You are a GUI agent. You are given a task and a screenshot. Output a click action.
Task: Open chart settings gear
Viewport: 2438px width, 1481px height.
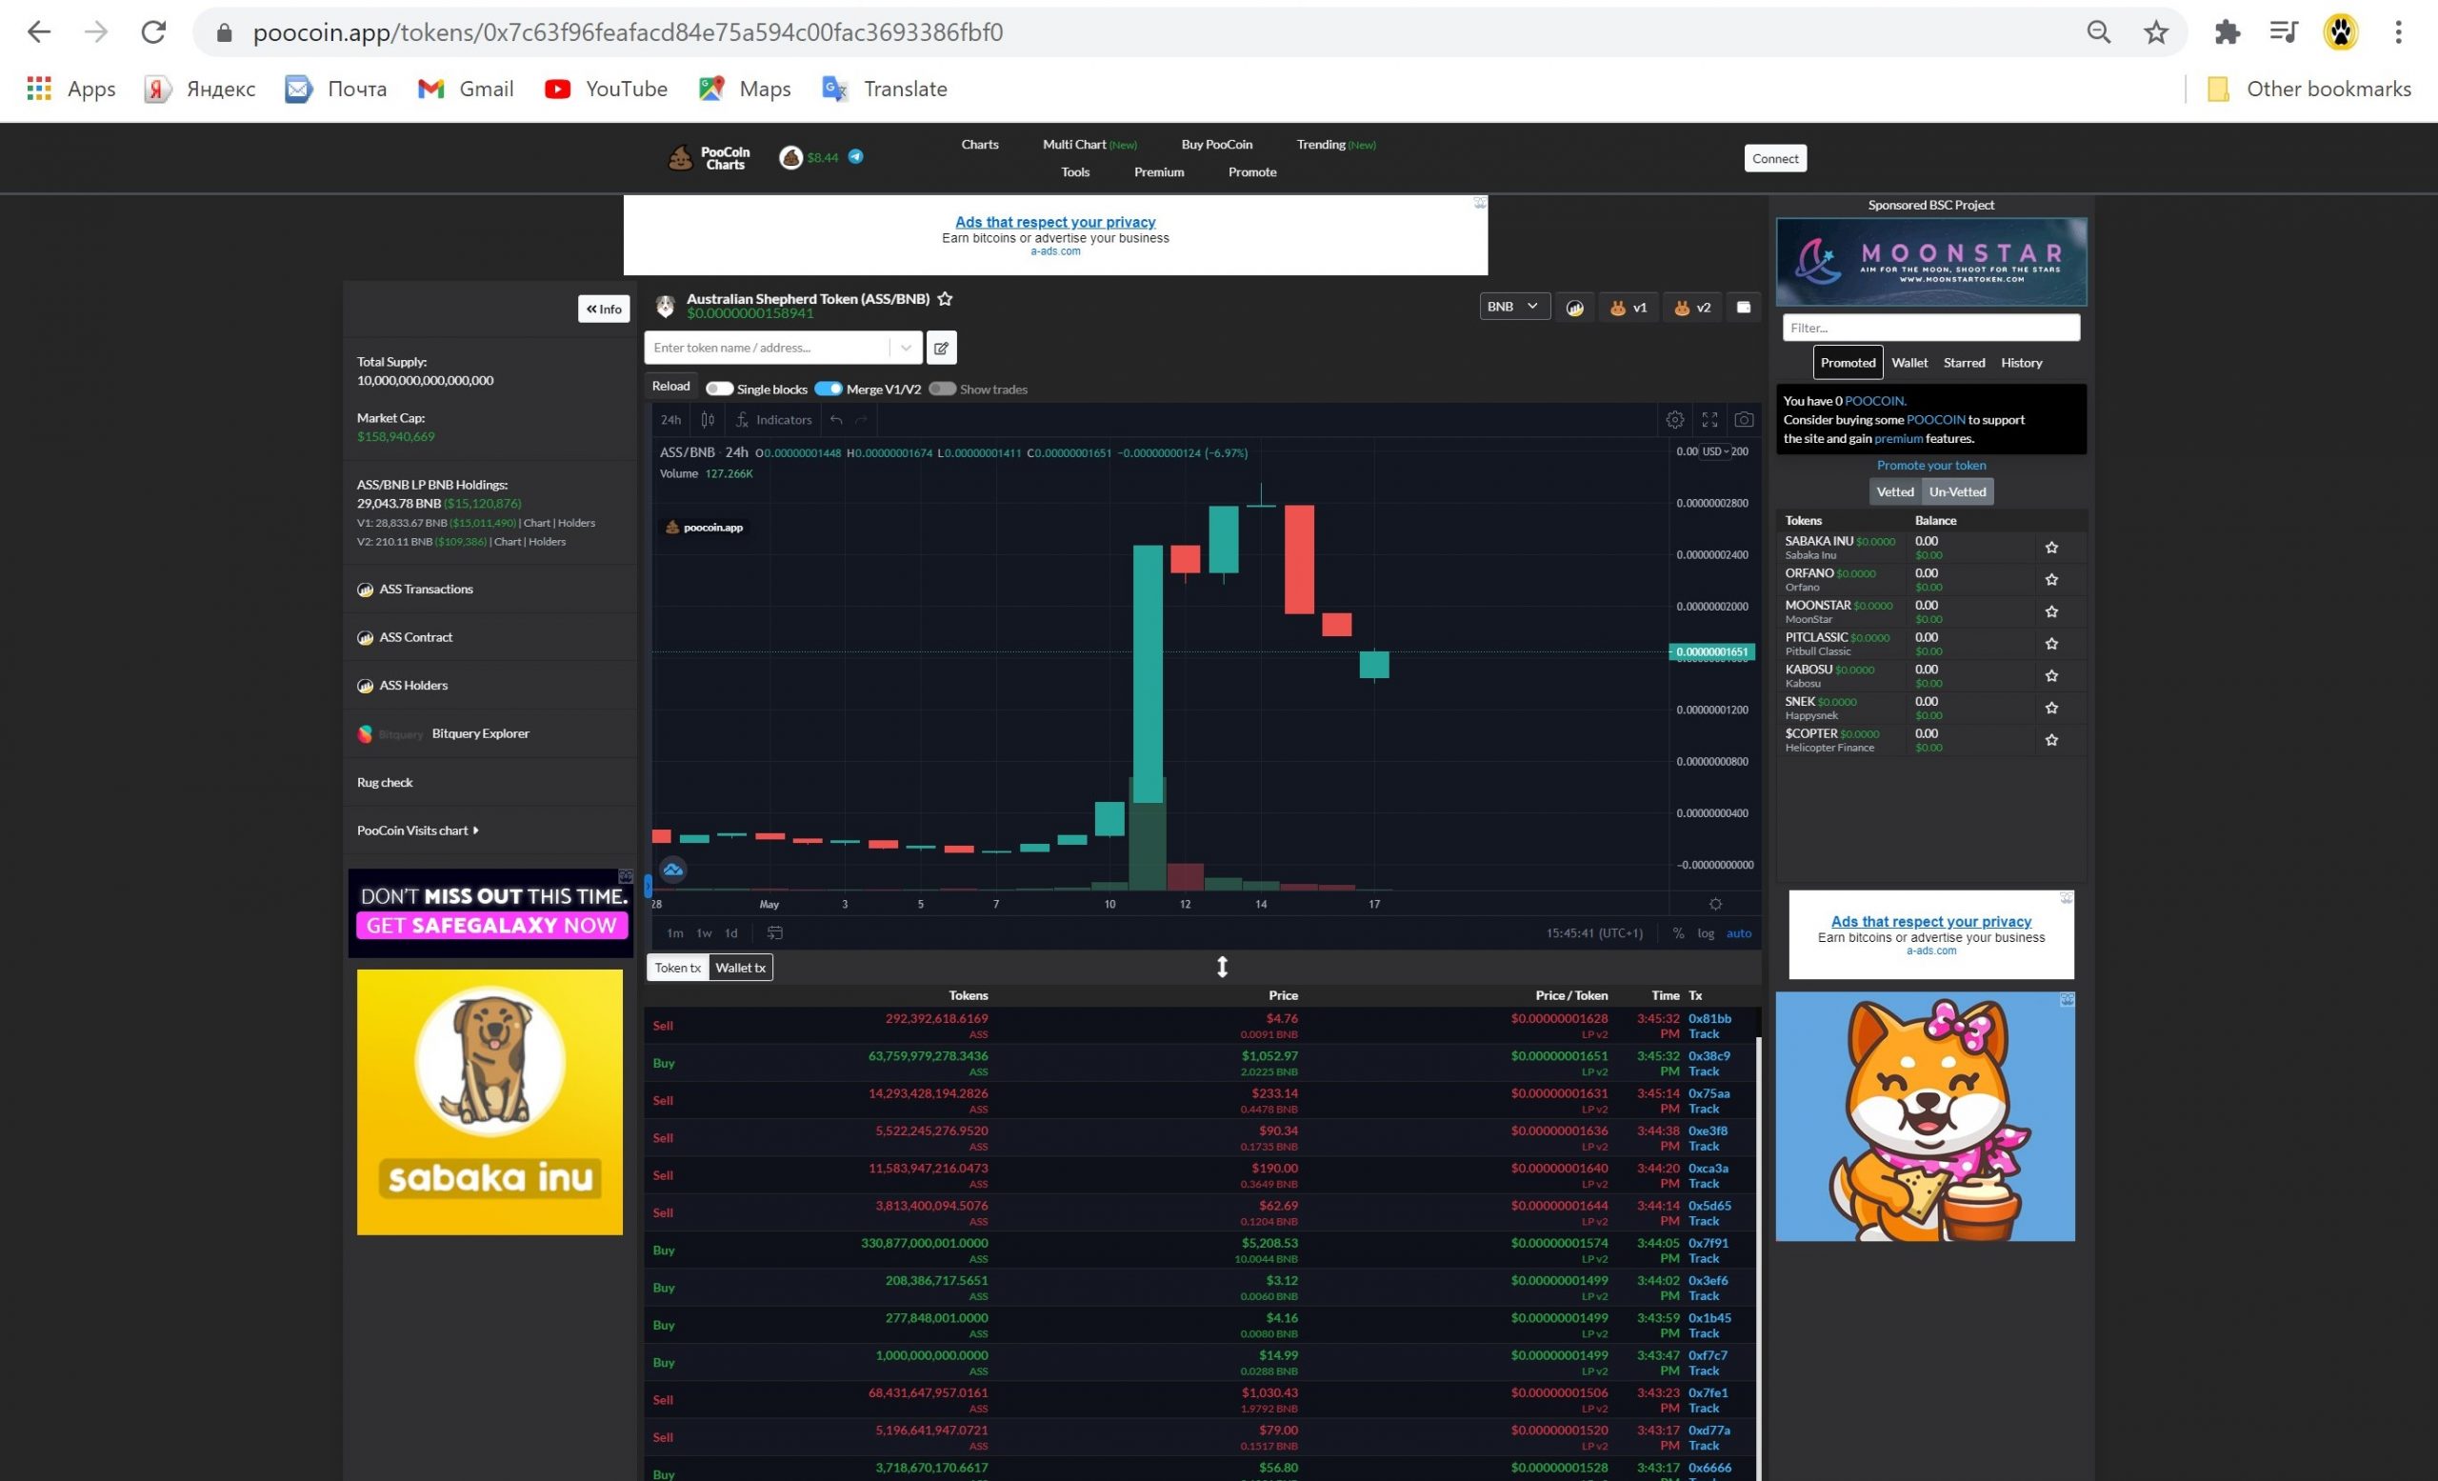click(1674, 419)
